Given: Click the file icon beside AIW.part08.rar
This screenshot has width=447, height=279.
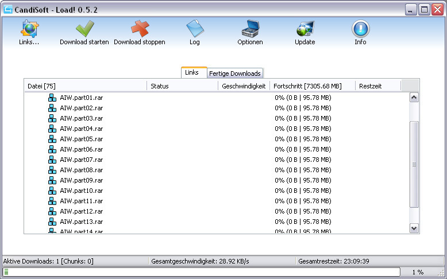Looking at the screenshot, I should click(x=52, y=170).
